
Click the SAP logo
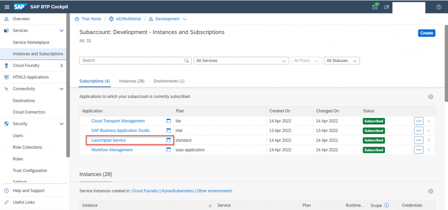coord(21,7)
